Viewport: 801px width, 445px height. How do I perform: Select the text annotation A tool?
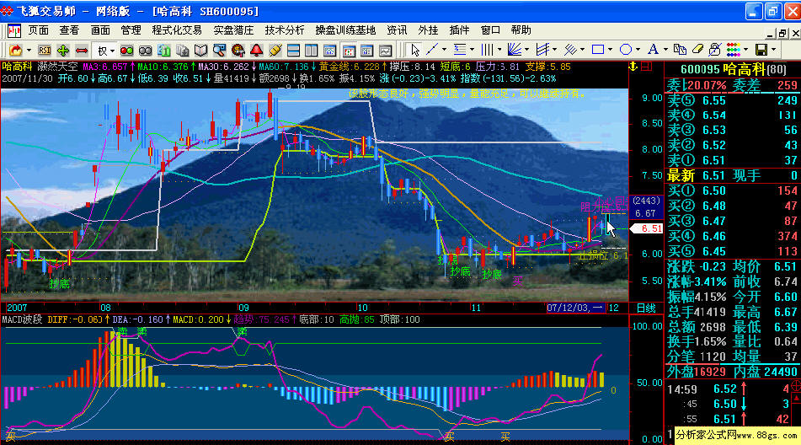click(653, 50)
